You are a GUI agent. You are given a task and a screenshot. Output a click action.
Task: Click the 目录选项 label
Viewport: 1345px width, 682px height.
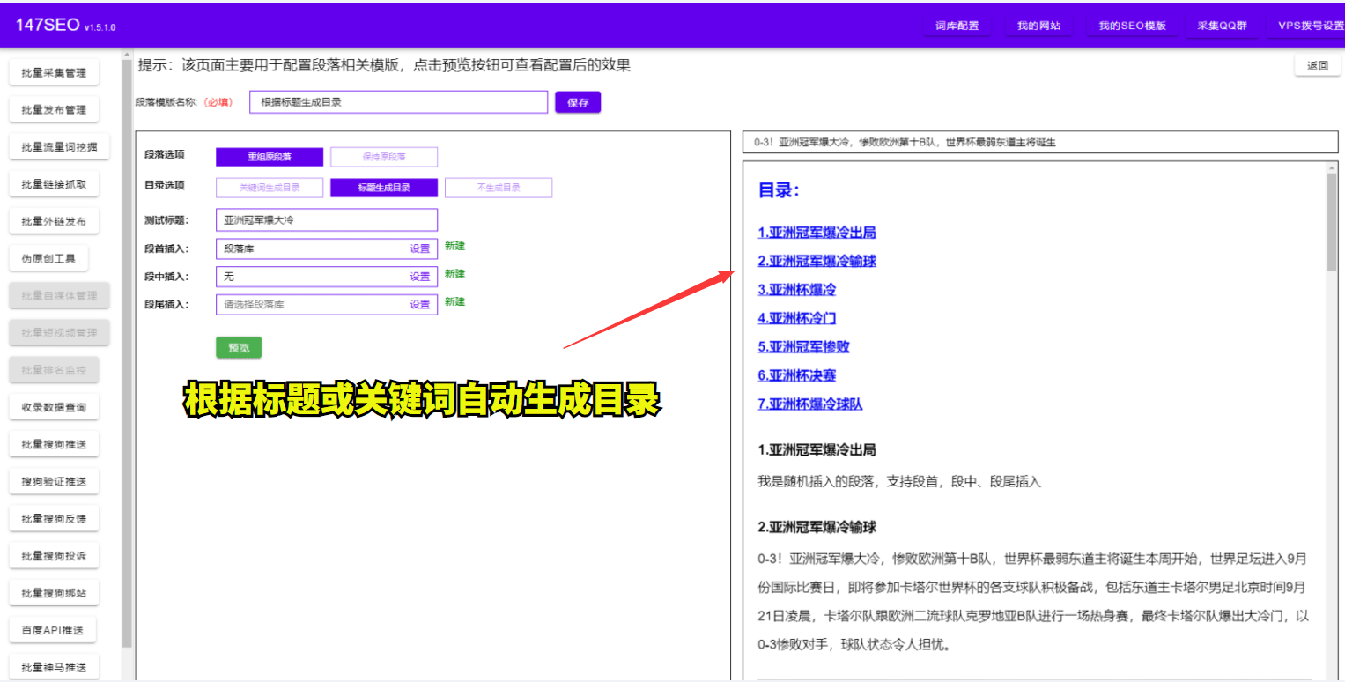click(x=165, y=186)
